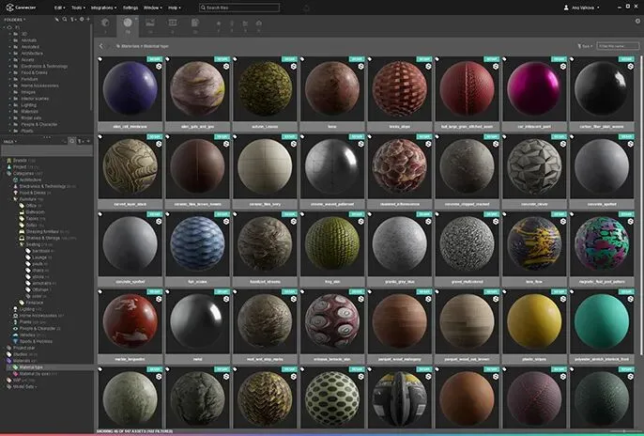Open the Sort dropdown
This screenshot has height=436, width=644.
[586, 45]
